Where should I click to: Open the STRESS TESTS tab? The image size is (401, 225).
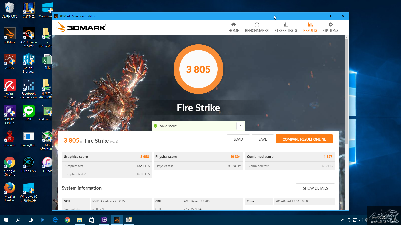tap(286, 27)
